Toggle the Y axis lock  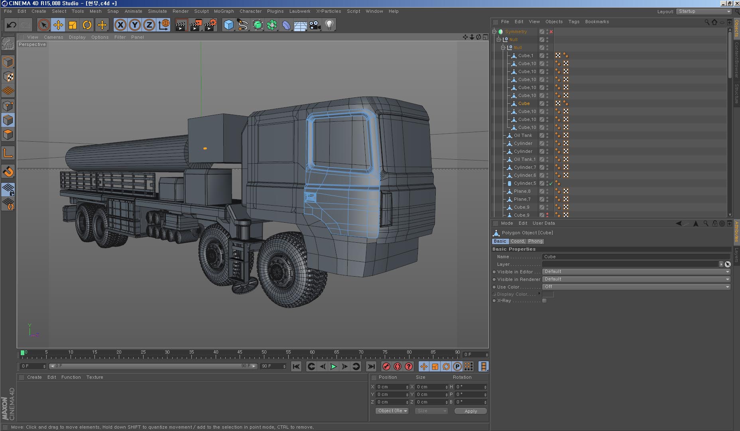tap(135, 25)
